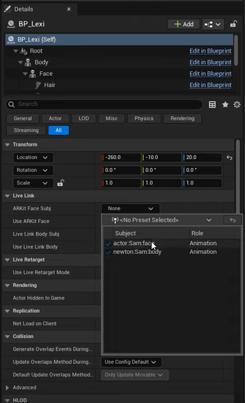Click Scale Y value field
The image size is (245, 403).
pyautogui.click(x=162, y=183)
